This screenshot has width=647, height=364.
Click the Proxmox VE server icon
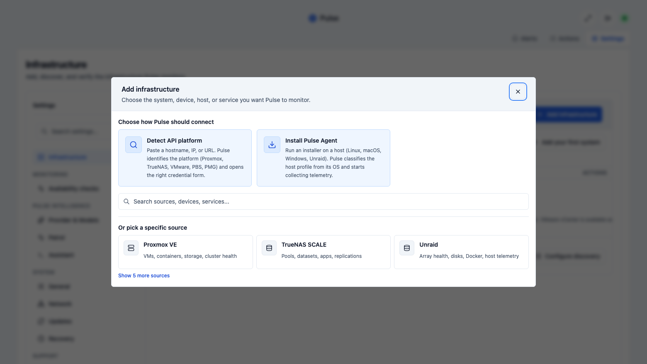pos(131,248)
